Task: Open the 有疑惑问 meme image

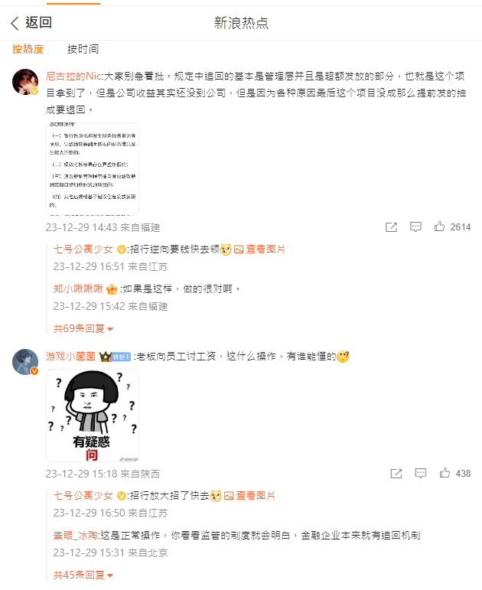Action: click(x=93, y=416)
